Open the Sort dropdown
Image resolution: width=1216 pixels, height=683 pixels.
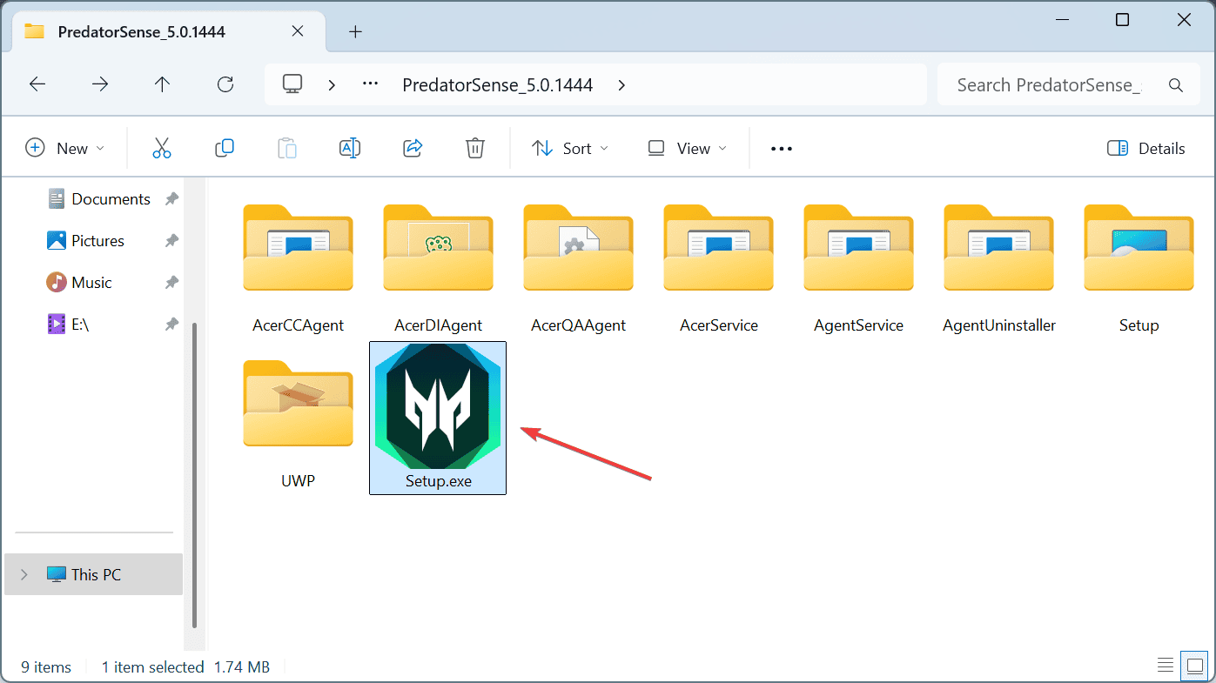click(570, 148)
